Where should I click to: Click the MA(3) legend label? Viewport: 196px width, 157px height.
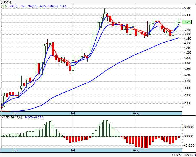(13, 6)
